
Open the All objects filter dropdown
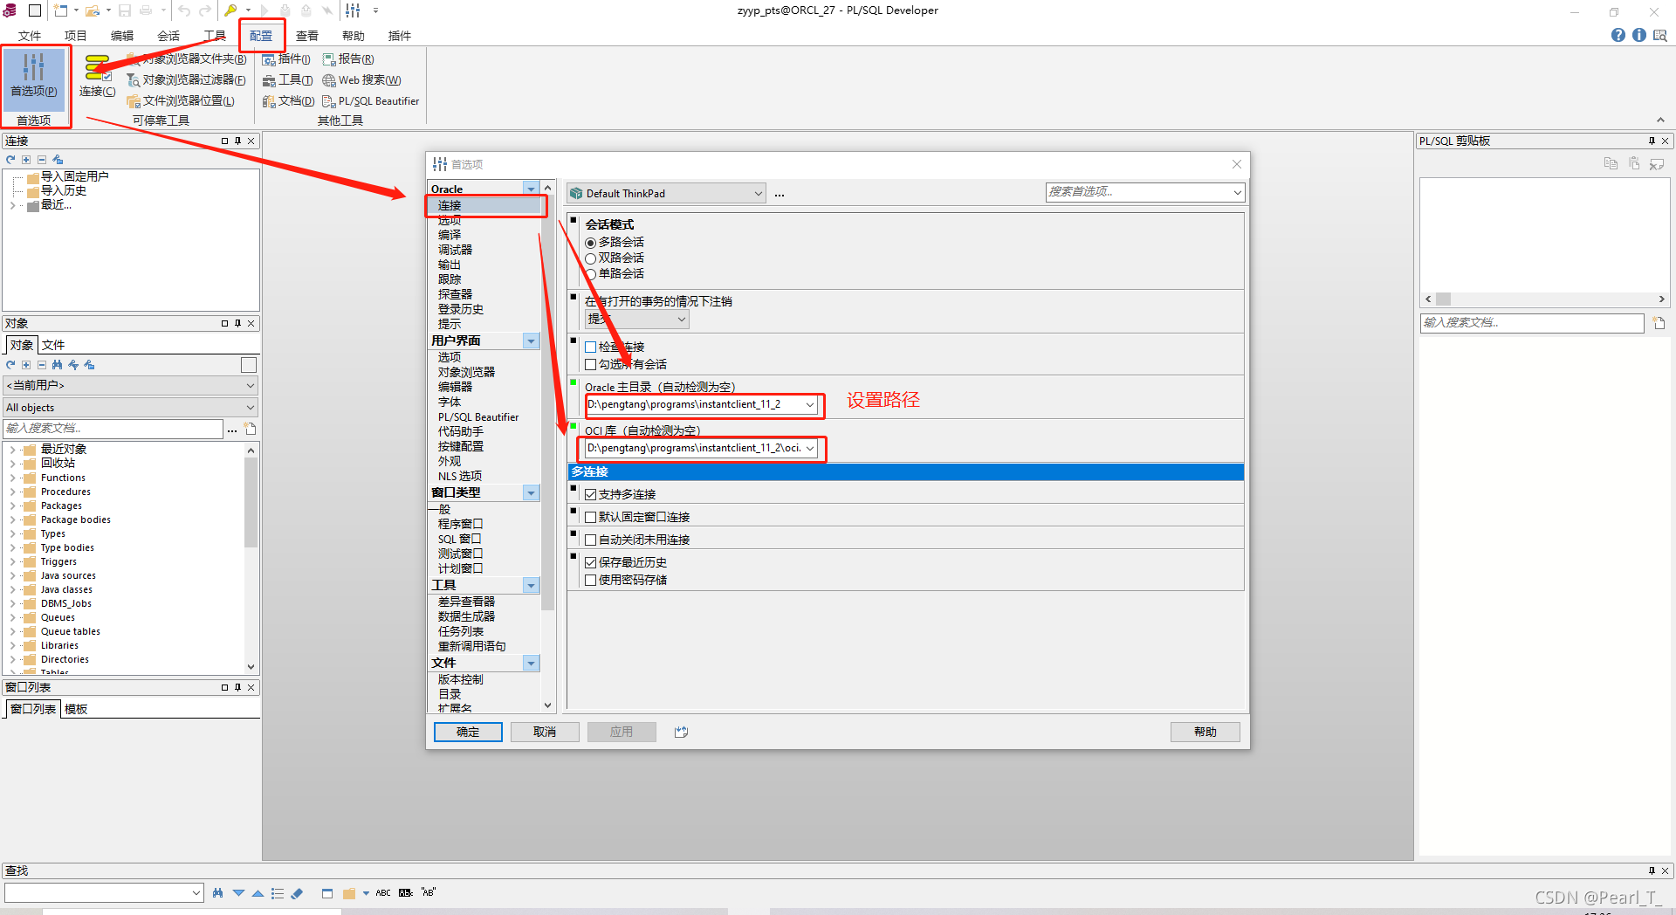coord(130,407)
